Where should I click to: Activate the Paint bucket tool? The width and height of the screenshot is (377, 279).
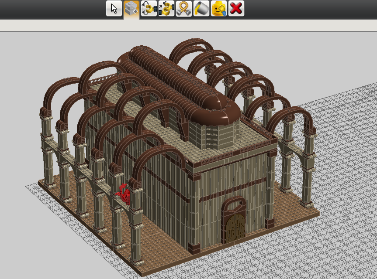201,9
